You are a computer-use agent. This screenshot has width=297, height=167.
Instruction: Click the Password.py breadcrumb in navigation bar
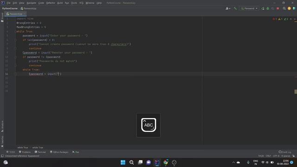[28, 8]
